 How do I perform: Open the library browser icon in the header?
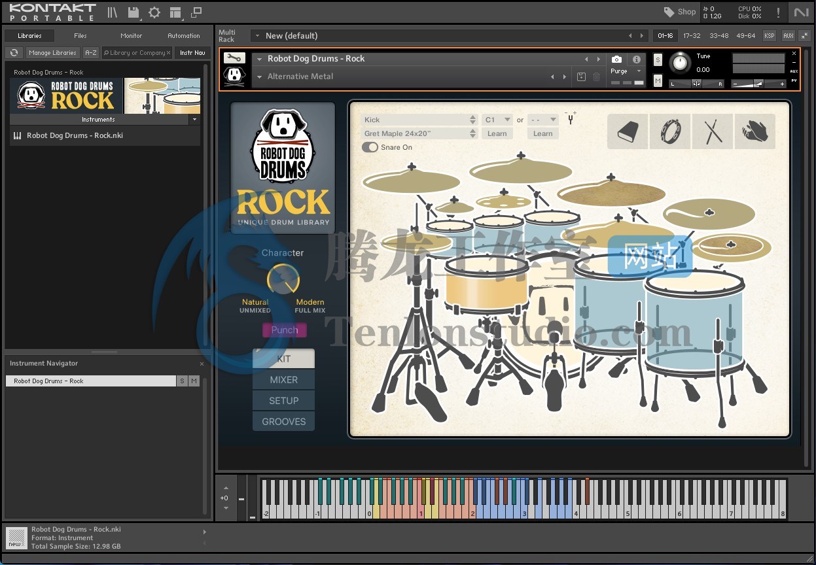point(113,12)
